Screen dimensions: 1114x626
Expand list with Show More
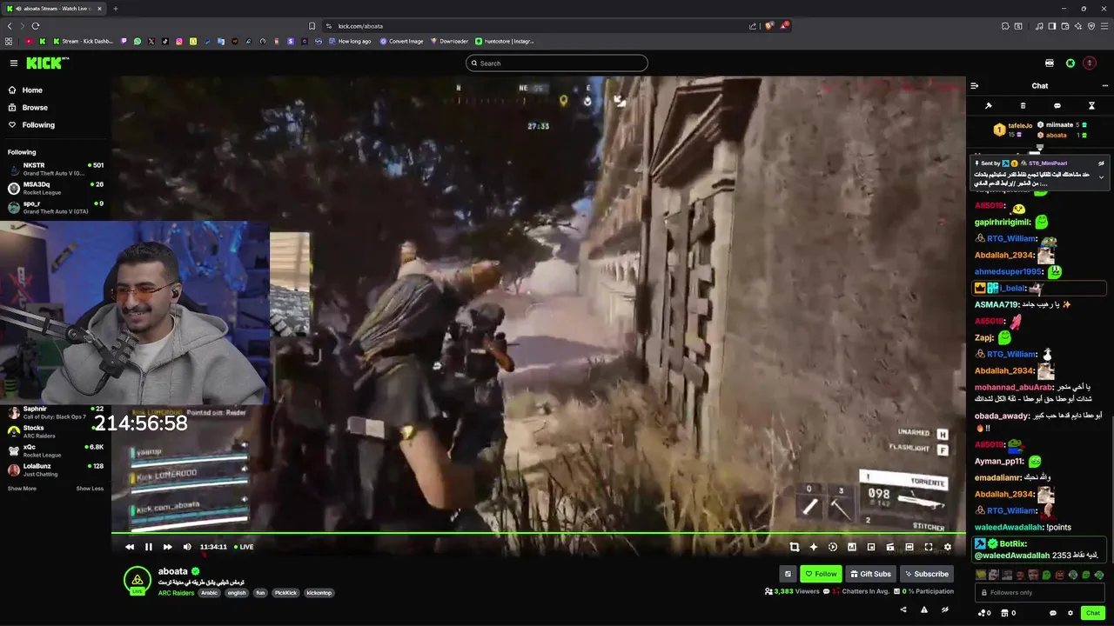[22, 489]
